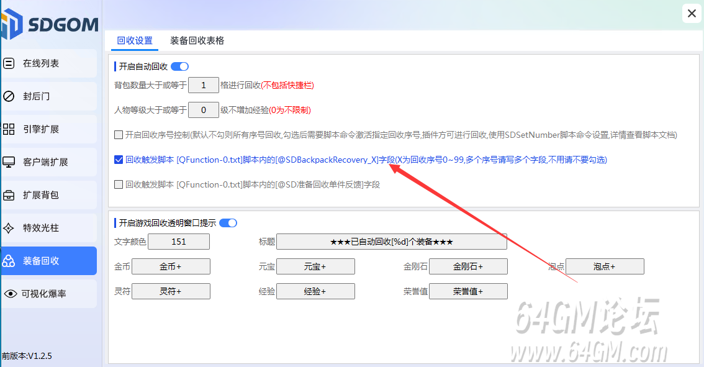
Task: Click the 扩展背包 briefcase icon
Action: pos(9,195)
